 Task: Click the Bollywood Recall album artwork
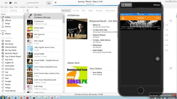[77, 29]
